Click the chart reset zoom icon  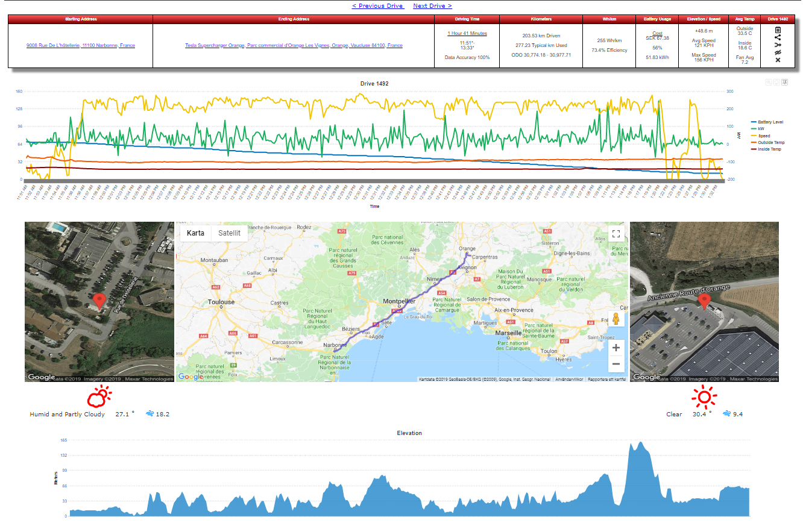tap(776, 83)
